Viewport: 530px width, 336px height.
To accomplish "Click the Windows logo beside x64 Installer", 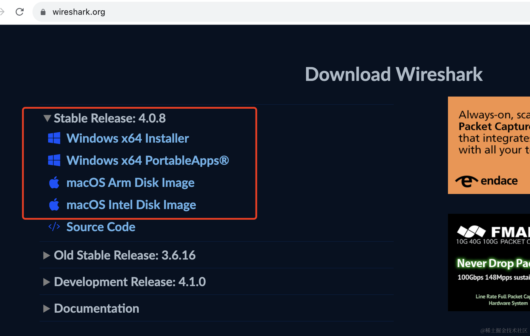I will 54,138.
